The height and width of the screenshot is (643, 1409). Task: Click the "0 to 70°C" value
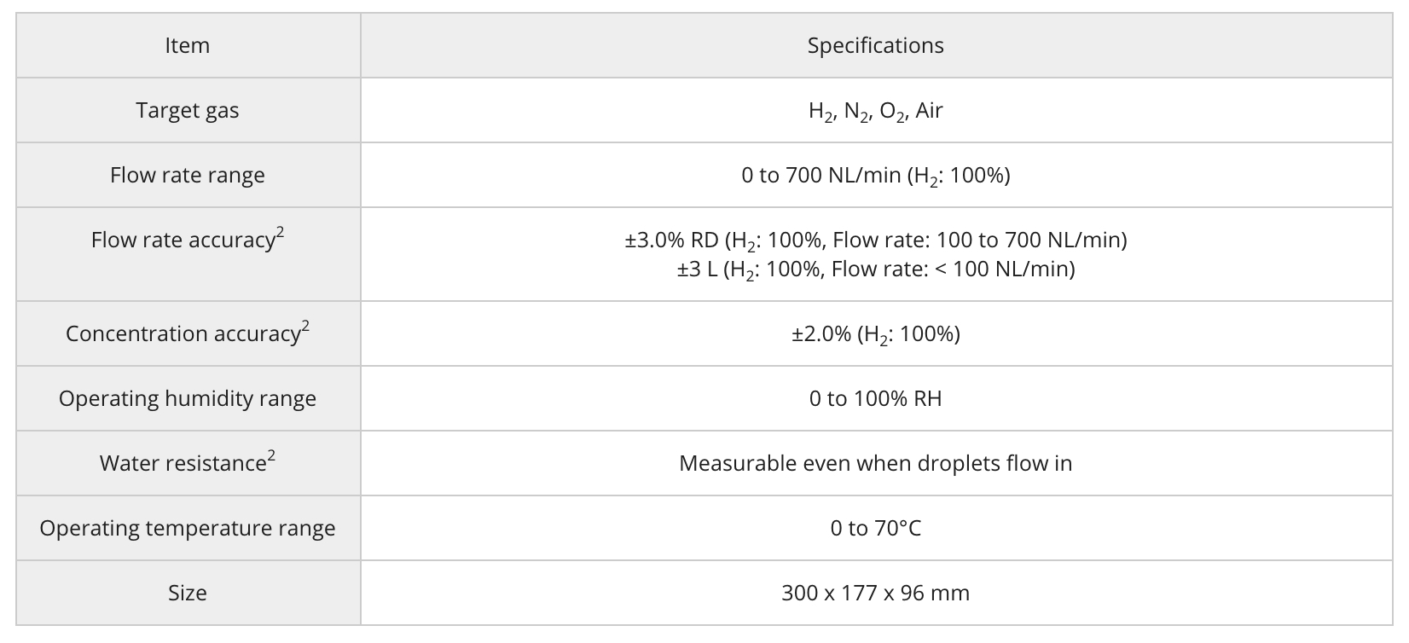(875, 529)
